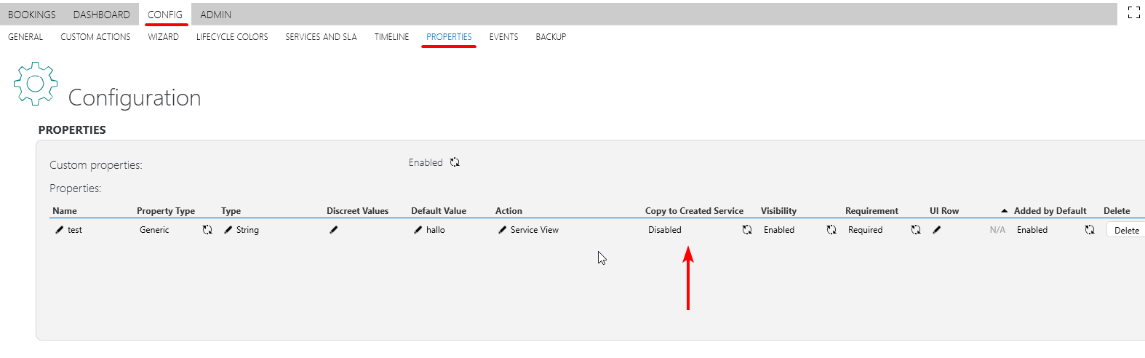Switch to the LIFECYCLE COLORS sub-tab

tap(232, 37)
